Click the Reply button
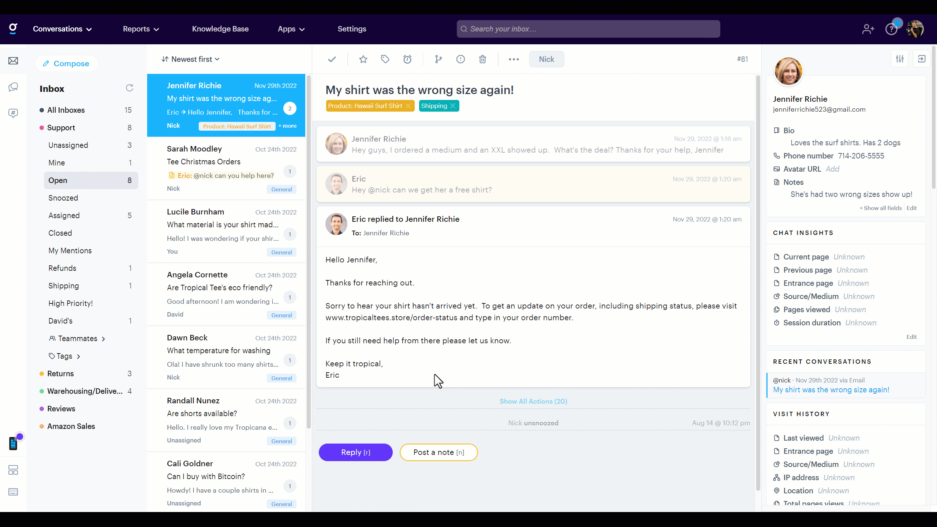Screen dimensions: 937x527 click(x=355, y=452)
